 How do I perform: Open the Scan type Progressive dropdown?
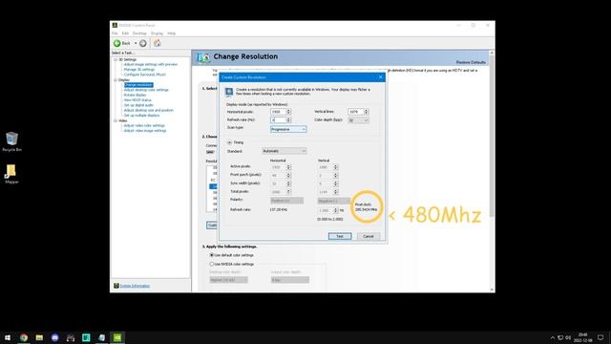tap(288, 129)
